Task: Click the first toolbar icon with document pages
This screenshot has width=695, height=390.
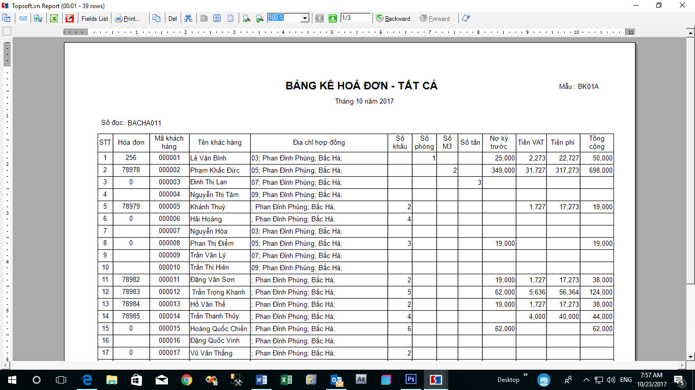Action: pyautogui.click(x=6, y=18)
